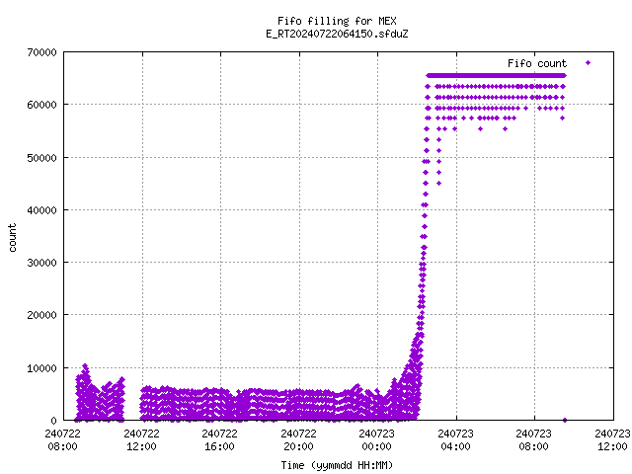Click the purple diamond legend marker
Screen dimensions: 632x474
pyautogui.click(x=589, y=63)
